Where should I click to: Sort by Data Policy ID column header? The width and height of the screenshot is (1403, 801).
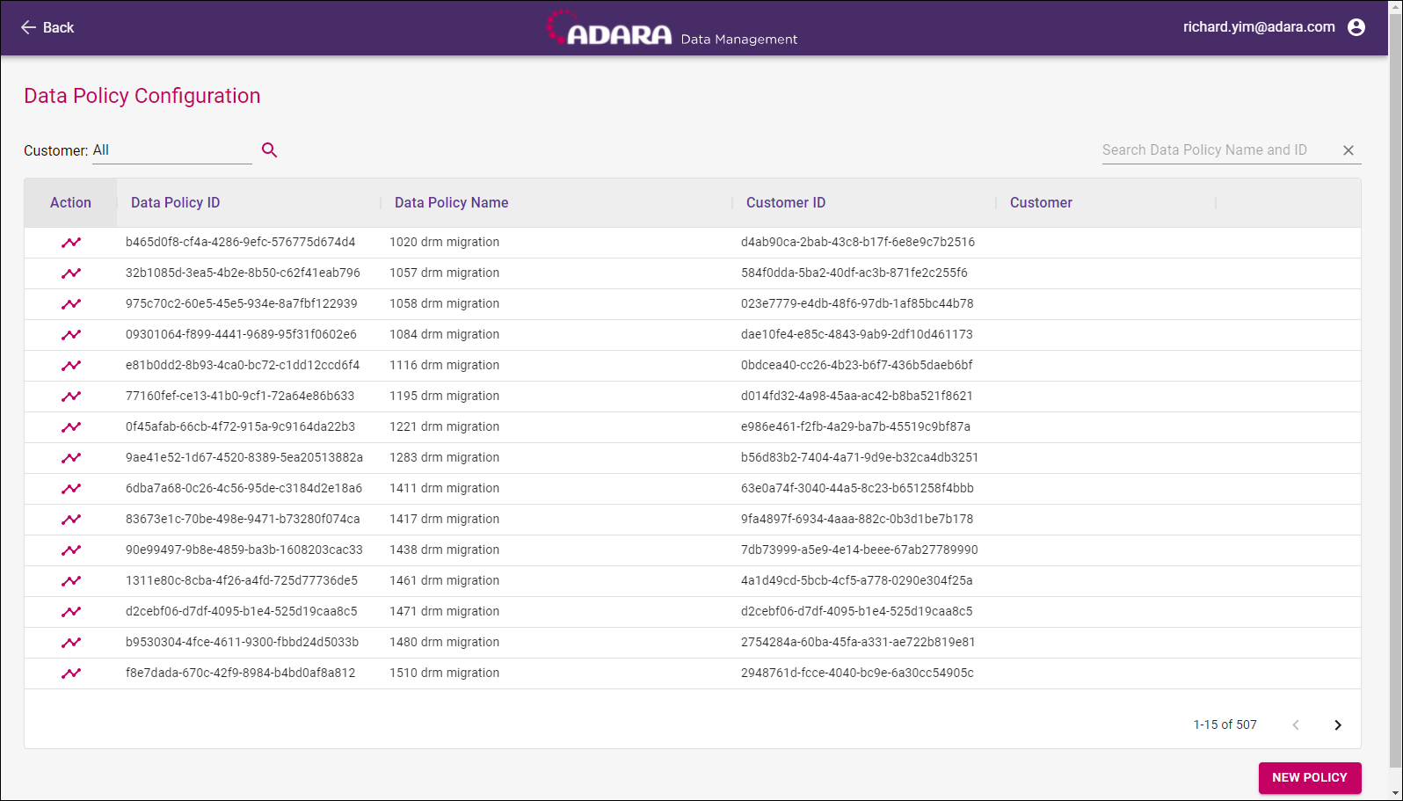(x=176, y=203)
